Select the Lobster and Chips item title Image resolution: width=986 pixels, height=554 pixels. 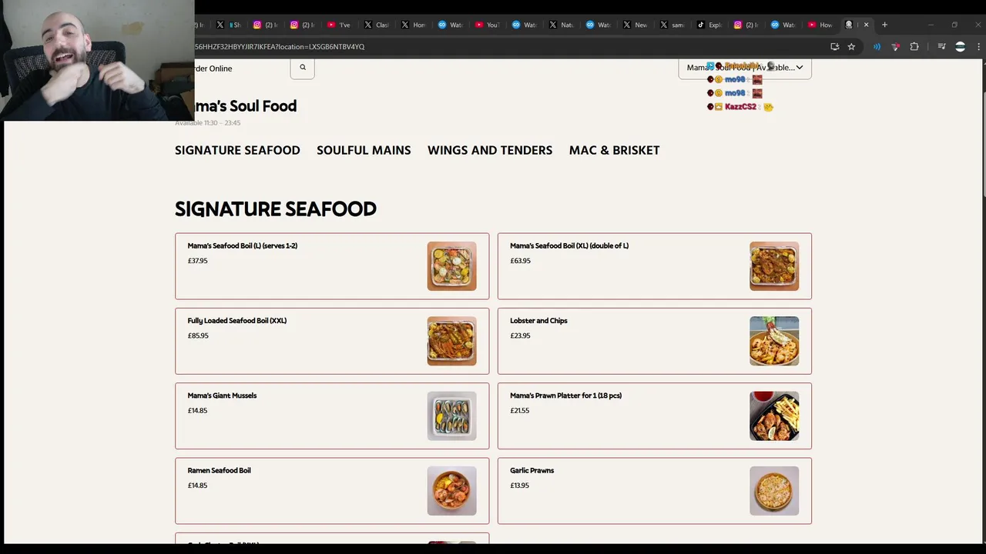pyautogui.click(x=538, y=321)
